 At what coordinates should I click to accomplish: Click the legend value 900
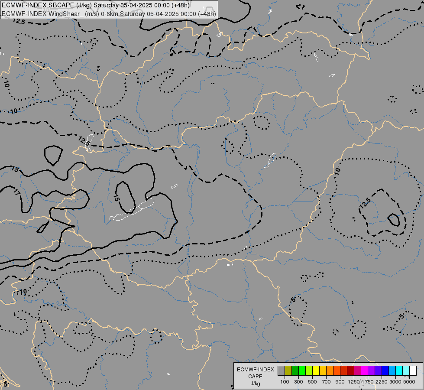340,382
